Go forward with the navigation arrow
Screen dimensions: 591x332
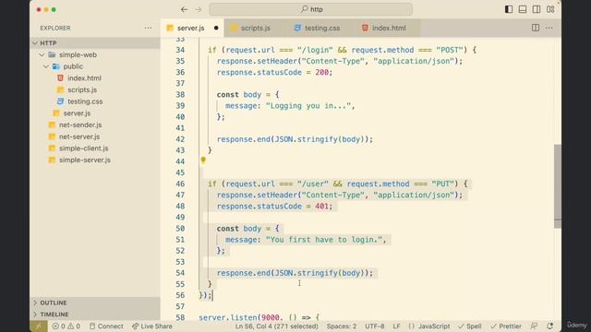click(x=199, y=9)
